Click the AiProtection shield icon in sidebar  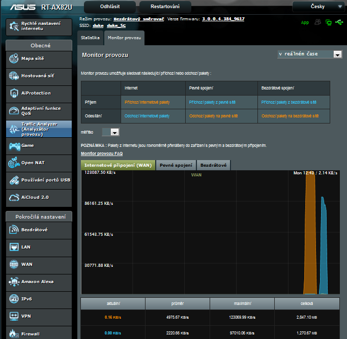14,93
